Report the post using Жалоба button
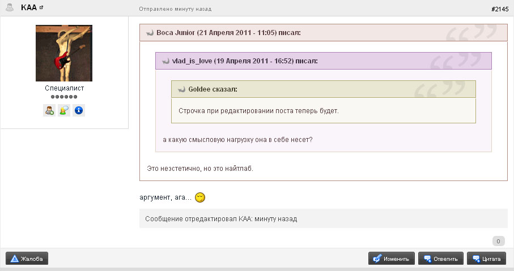 click(27, 259)
